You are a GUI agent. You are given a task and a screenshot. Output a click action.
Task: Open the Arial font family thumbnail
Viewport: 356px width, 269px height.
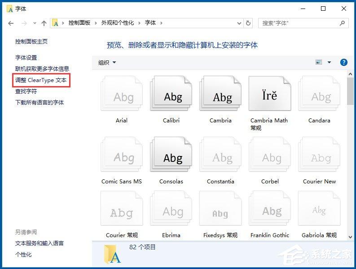[x=122, y=93]
